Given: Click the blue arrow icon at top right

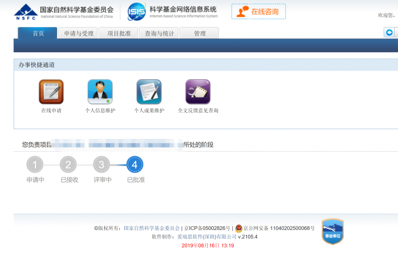Looking at the screenshot, I should [x=389, y=32].
